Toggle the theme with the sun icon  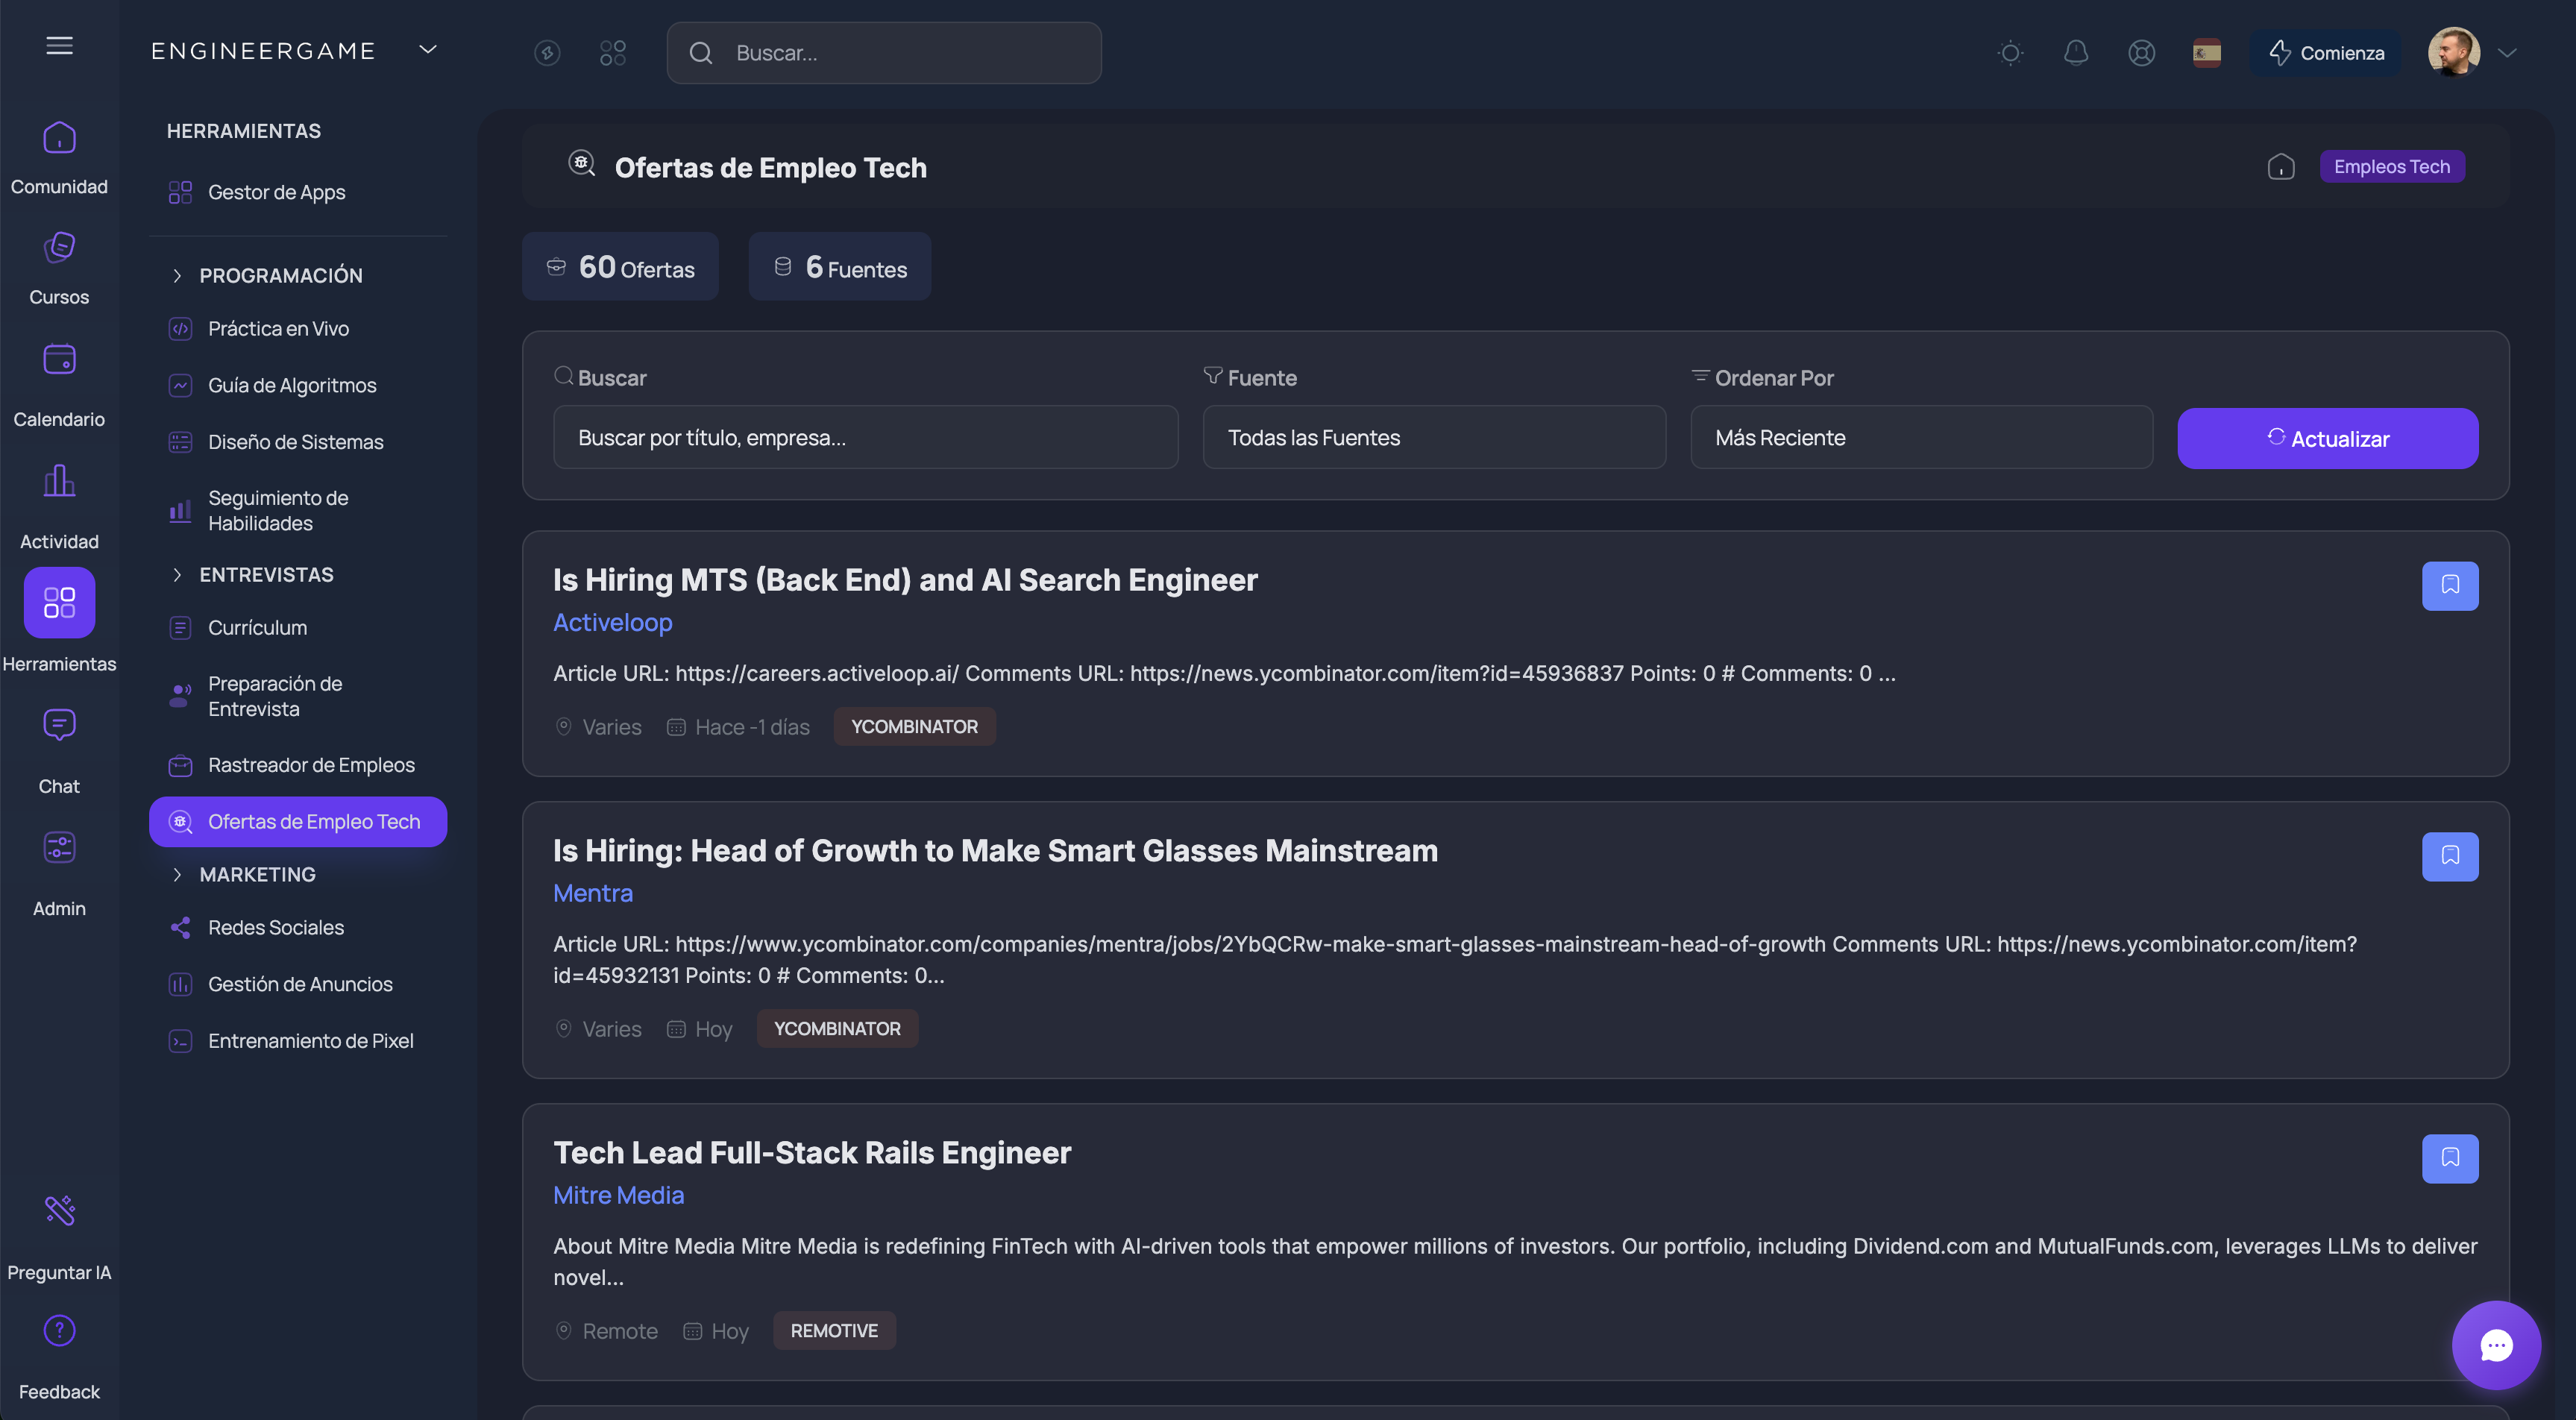click(x=2011, y=53)
